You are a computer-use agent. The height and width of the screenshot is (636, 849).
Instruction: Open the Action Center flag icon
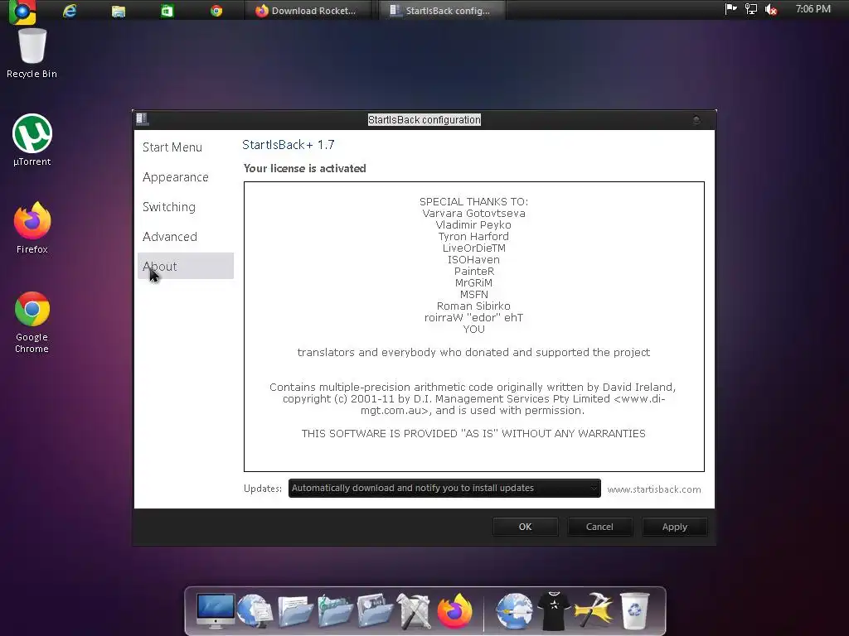point(731,8)
